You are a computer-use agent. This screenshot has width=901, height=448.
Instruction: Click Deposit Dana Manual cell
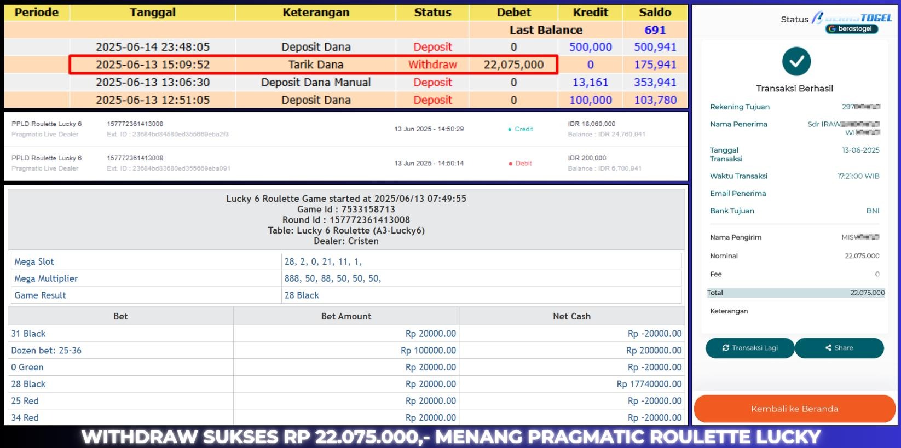pos(316,82)
